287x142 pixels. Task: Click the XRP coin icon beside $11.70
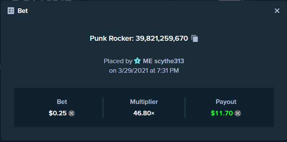coord(238,113)
